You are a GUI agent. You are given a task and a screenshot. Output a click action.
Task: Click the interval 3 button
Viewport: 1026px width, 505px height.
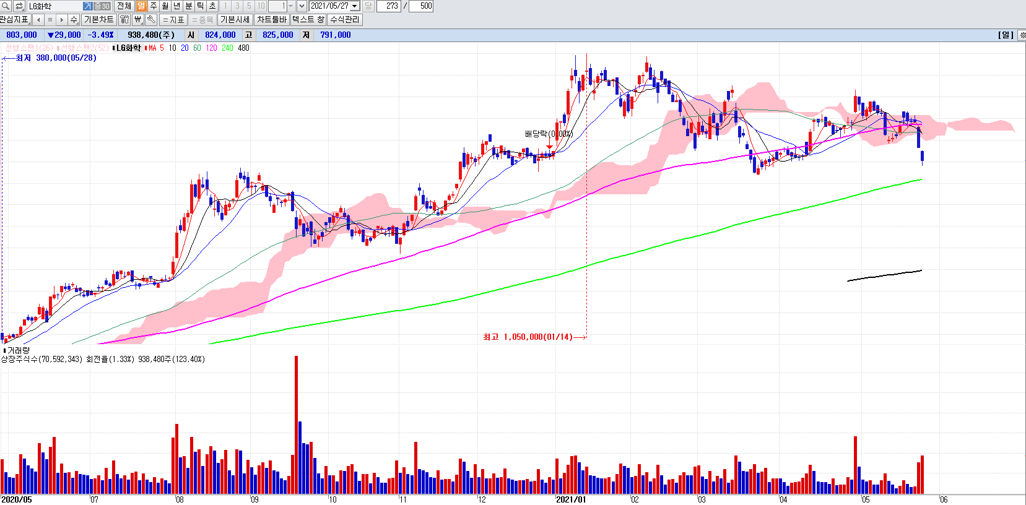[237, 6]
